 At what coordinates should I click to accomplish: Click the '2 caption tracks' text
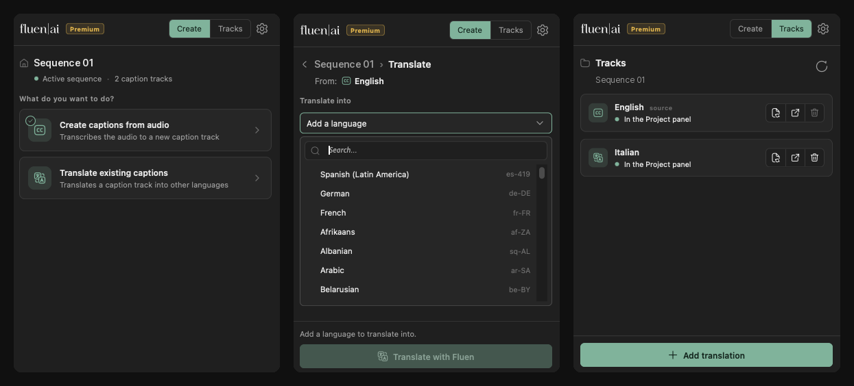tap(143, 79)
